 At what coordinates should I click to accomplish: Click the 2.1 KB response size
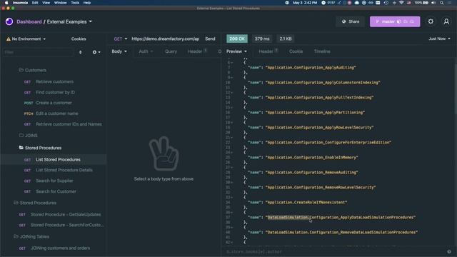pyautogui.click(x=286, y=39)
